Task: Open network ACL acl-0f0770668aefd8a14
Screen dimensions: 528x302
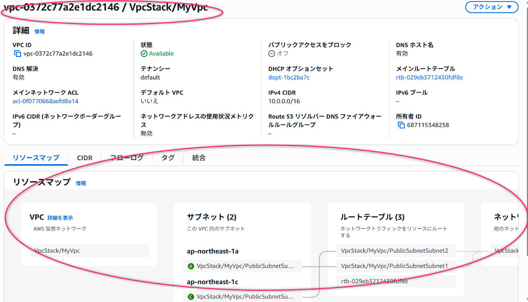Action: (x=46, y=101)
